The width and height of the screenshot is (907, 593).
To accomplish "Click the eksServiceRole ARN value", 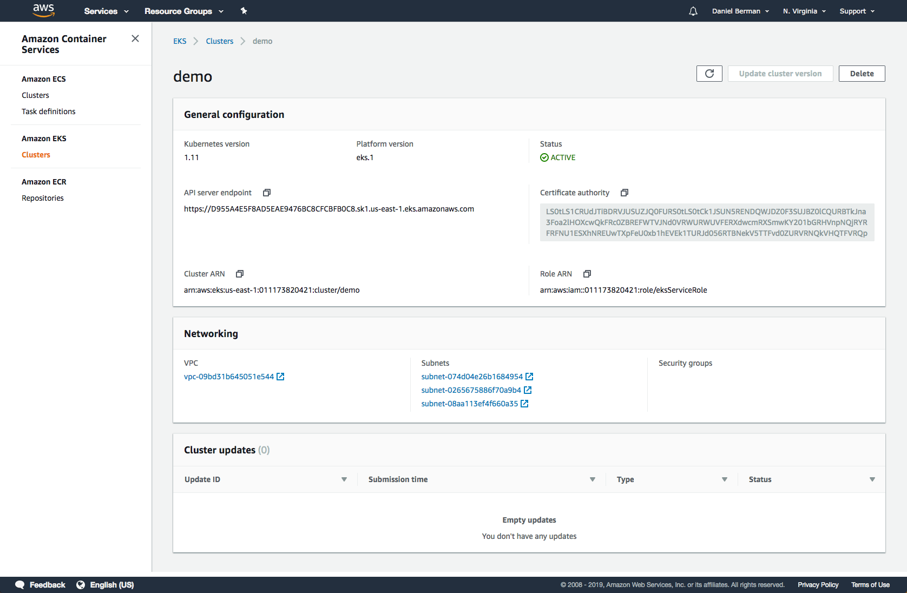I will click(x=623, y=290).
